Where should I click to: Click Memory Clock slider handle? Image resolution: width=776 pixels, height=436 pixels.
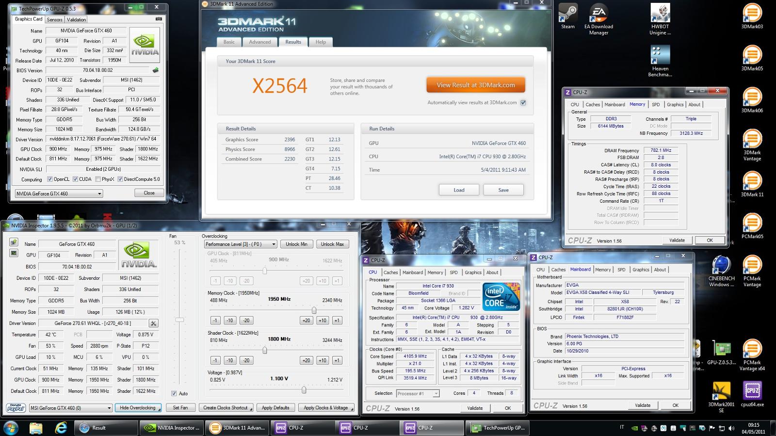314,310
